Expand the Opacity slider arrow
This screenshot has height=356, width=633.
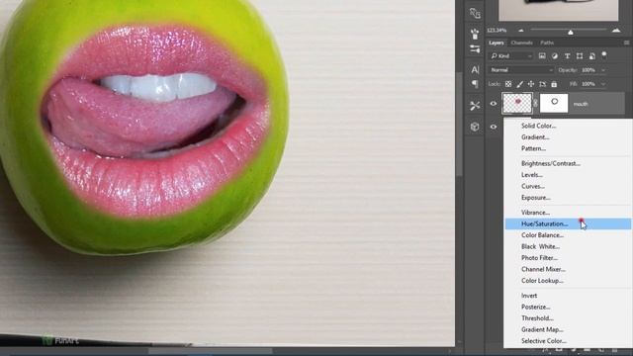tap(603, 70)
